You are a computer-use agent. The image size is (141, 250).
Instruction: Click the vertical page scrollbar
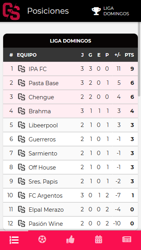click(x=139, y=59)
